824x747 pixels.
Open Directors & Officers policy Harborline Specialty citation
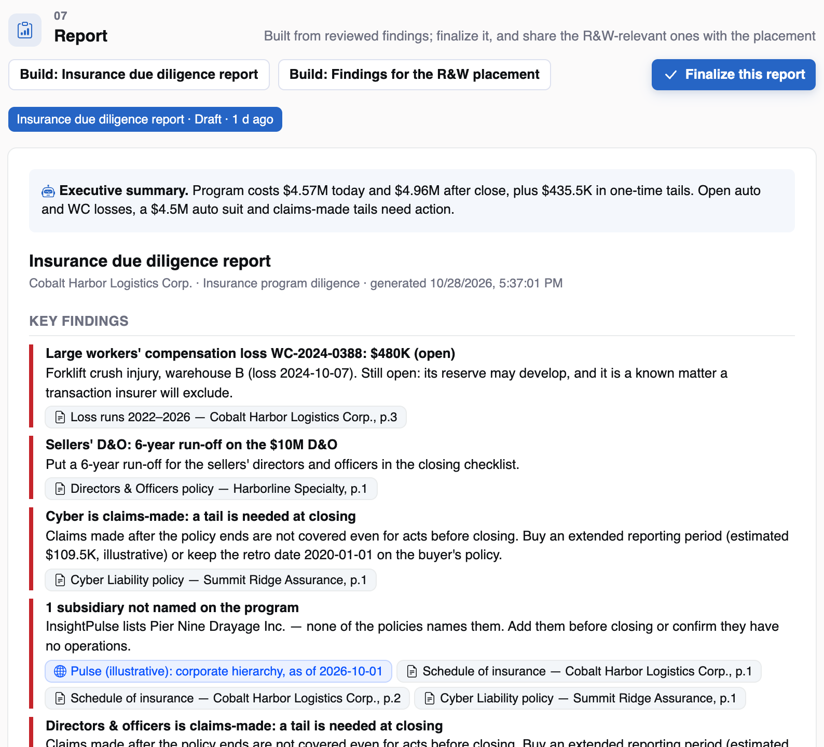pos(211,489)
